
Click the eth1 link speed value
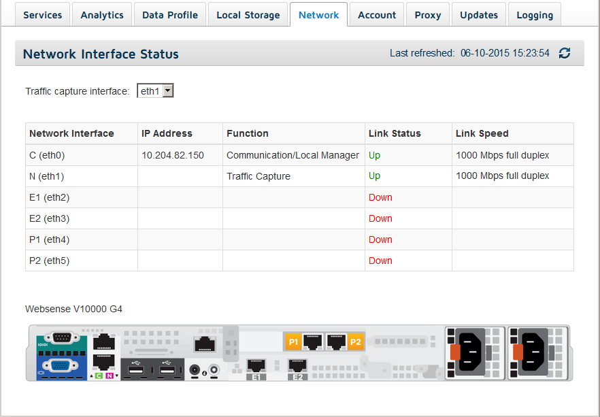[503, 176]
